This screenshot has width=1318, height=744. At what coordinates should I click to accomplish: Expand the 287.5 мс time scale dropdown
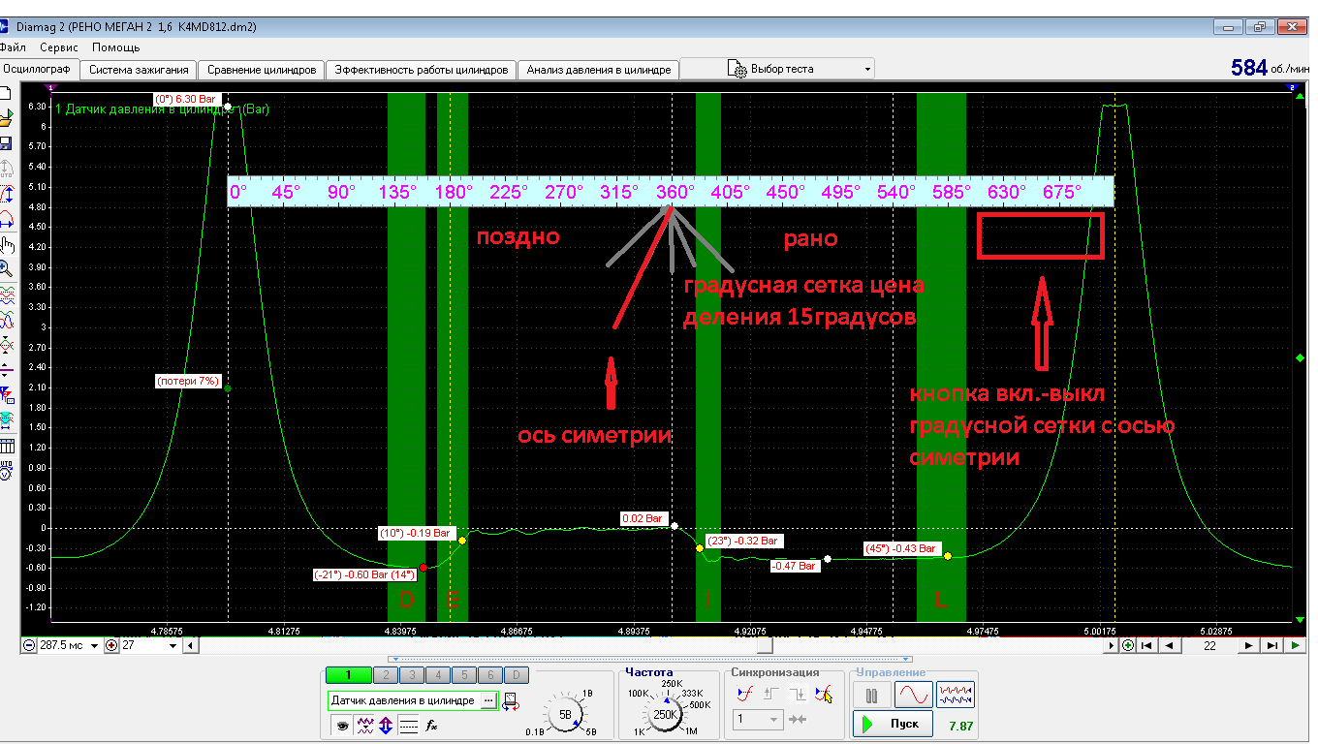(x=94, y=645)
